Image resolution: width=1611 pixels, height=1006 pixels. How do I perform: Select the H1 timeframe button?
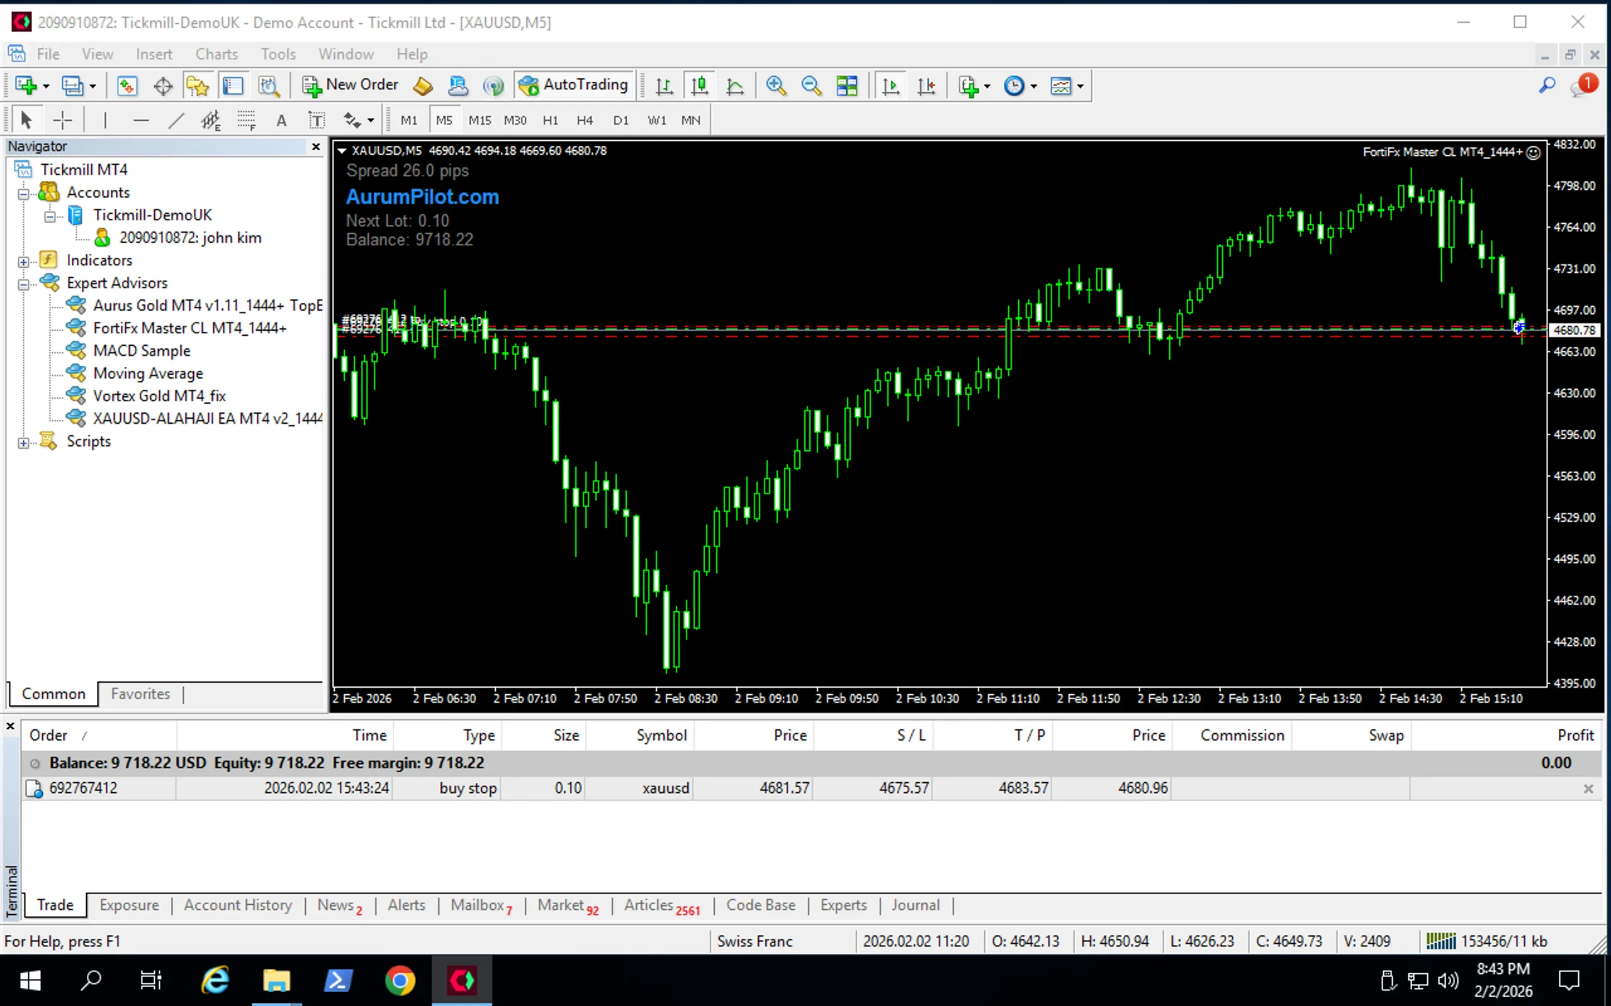click(550, 121)
